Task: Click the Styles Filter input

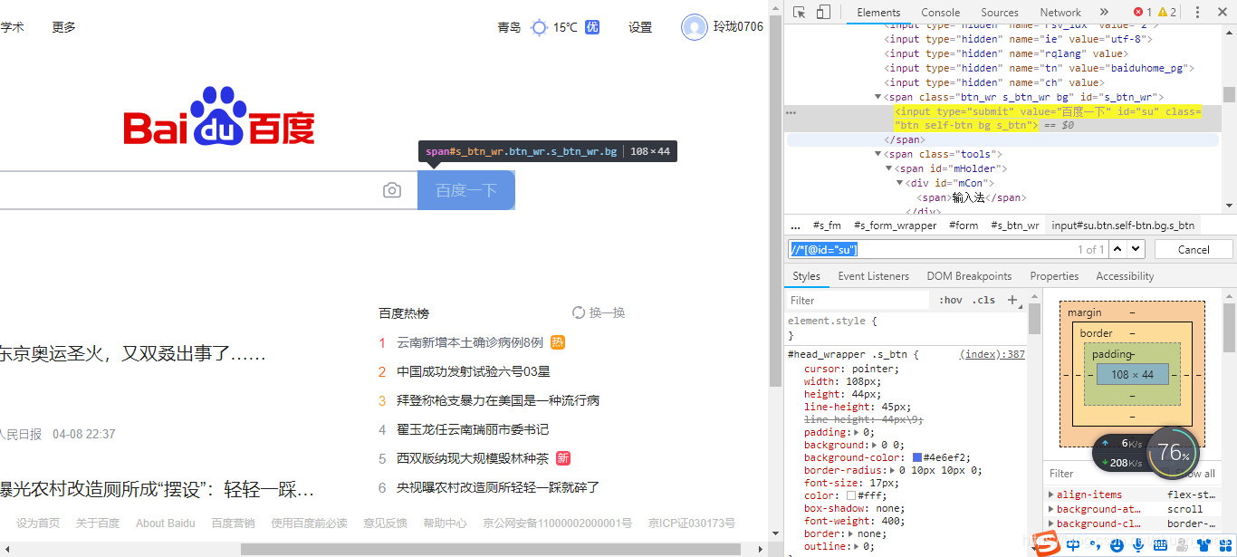Action: tap(858, 300)
